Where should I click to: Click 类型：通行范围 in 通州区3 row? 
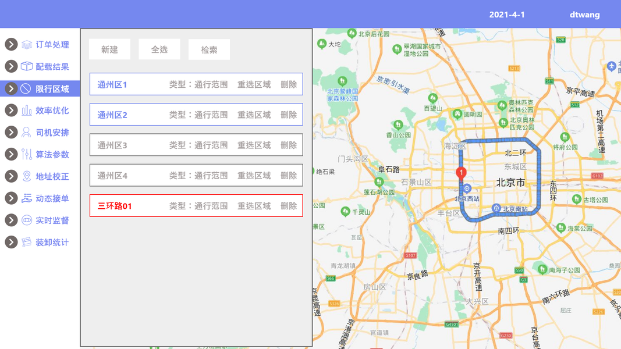[x=198, y=145]
